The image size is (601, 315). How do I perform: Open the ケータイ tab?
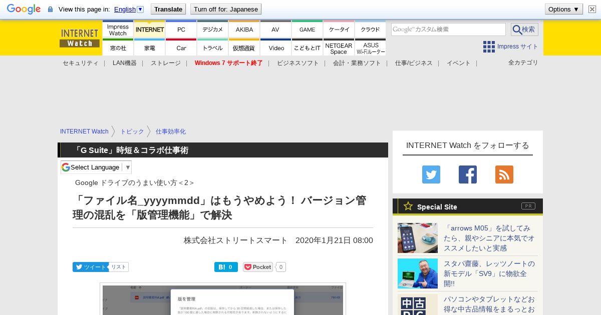point(339,29)
